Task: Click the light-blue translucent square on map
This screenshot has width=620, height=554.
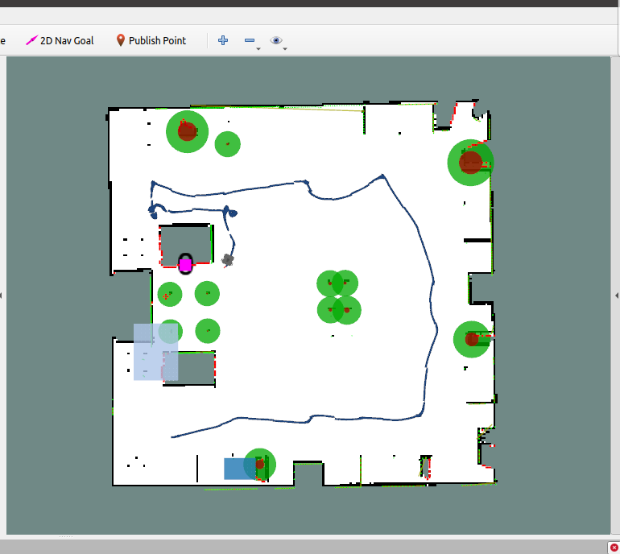Action: pyautogui.click(x=155, y=352)
